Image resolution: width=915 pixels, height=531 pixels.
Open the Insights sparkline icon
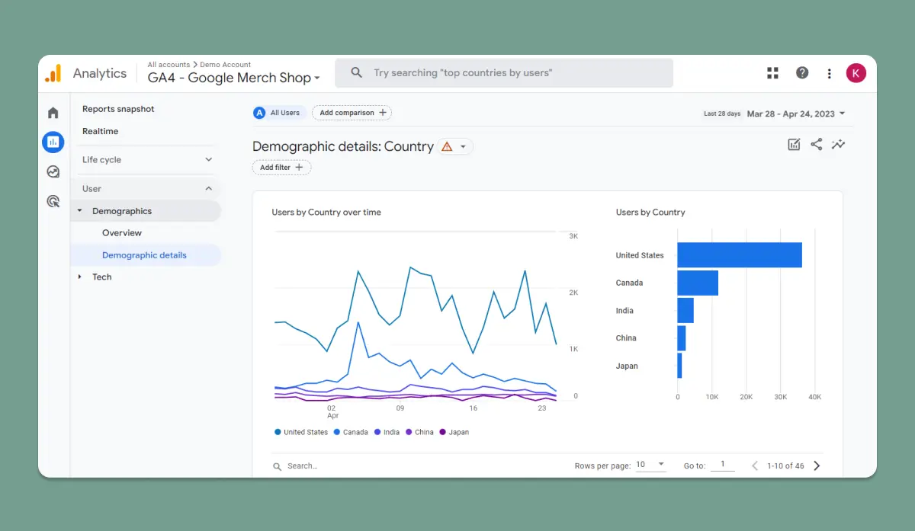838,144
